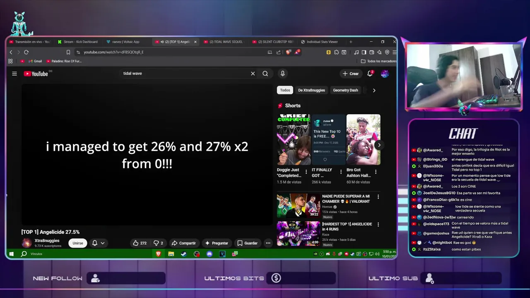This screenshot has width=530, height=298.
Task: Toggle the browser sidebar panel
Action: 364,52
